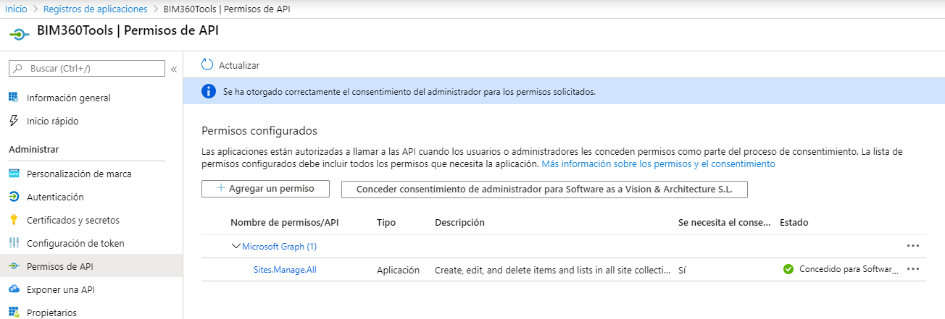Open Más información sobre los permisos link
The image size is (945, 319).
point(658,164)
